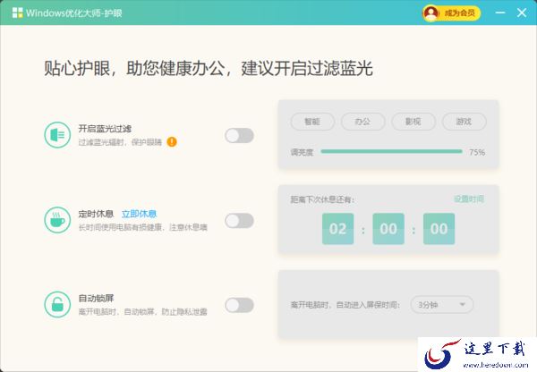537x372 pixels.
Task: Open the 3分钟 screensaver time dropdown
Action: (442, 305)
